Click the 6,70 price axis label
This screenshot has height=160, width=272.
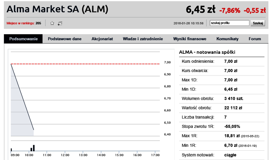tap(167, 98)
